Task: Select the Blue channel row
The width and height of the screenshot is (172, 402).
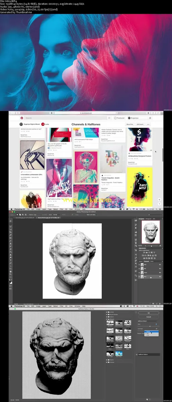Action: click(x=150, y=277)
